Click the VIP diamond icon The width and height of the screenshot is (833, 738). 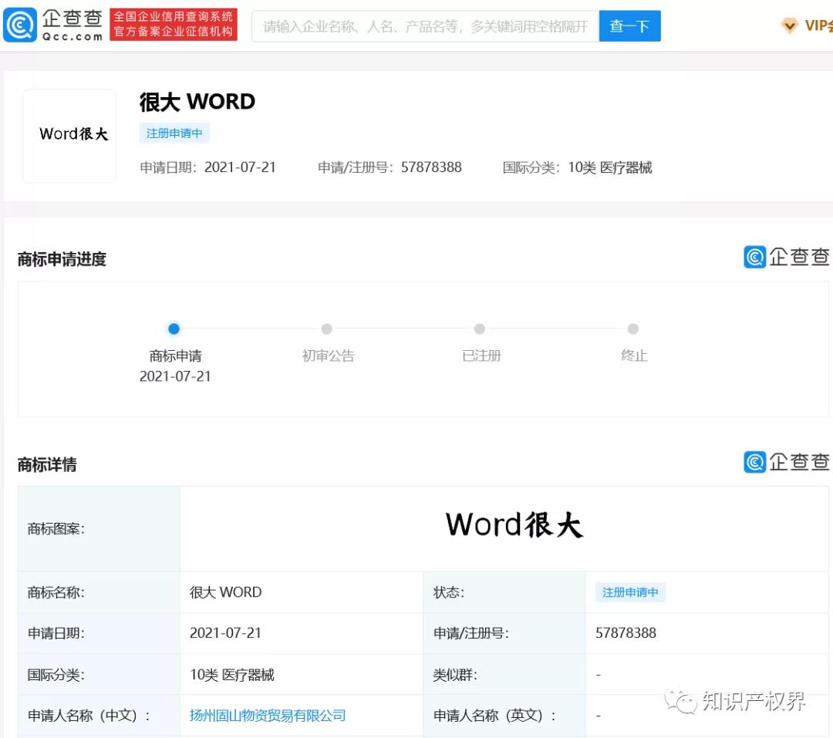pyautogui.click(x=790, y=25)
